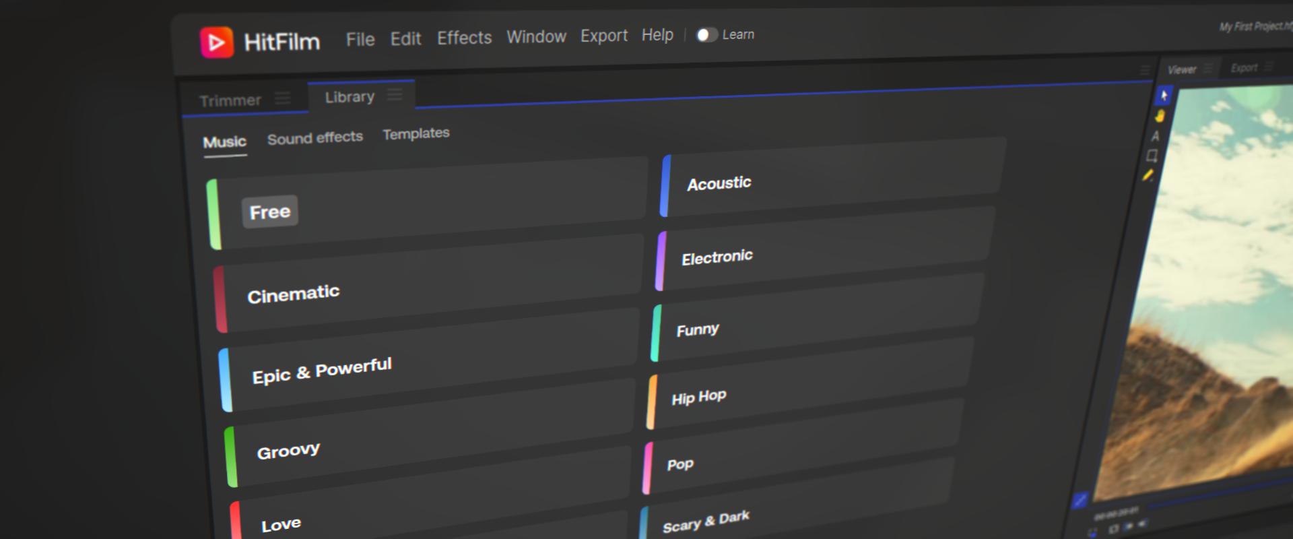1293x539 pixels.
Task: Open the Viewer panel options menu icon
Action: 1208,68
